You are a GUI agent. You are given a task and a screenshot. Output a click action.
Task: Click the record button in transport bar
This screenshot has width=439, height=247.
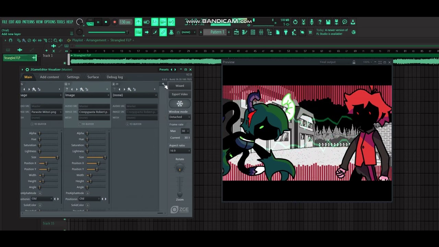115,22
